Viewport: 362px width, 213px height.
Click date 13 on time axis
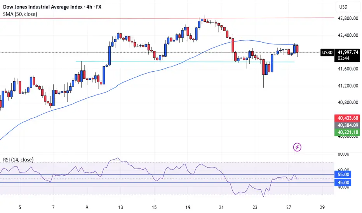point(120,207)
